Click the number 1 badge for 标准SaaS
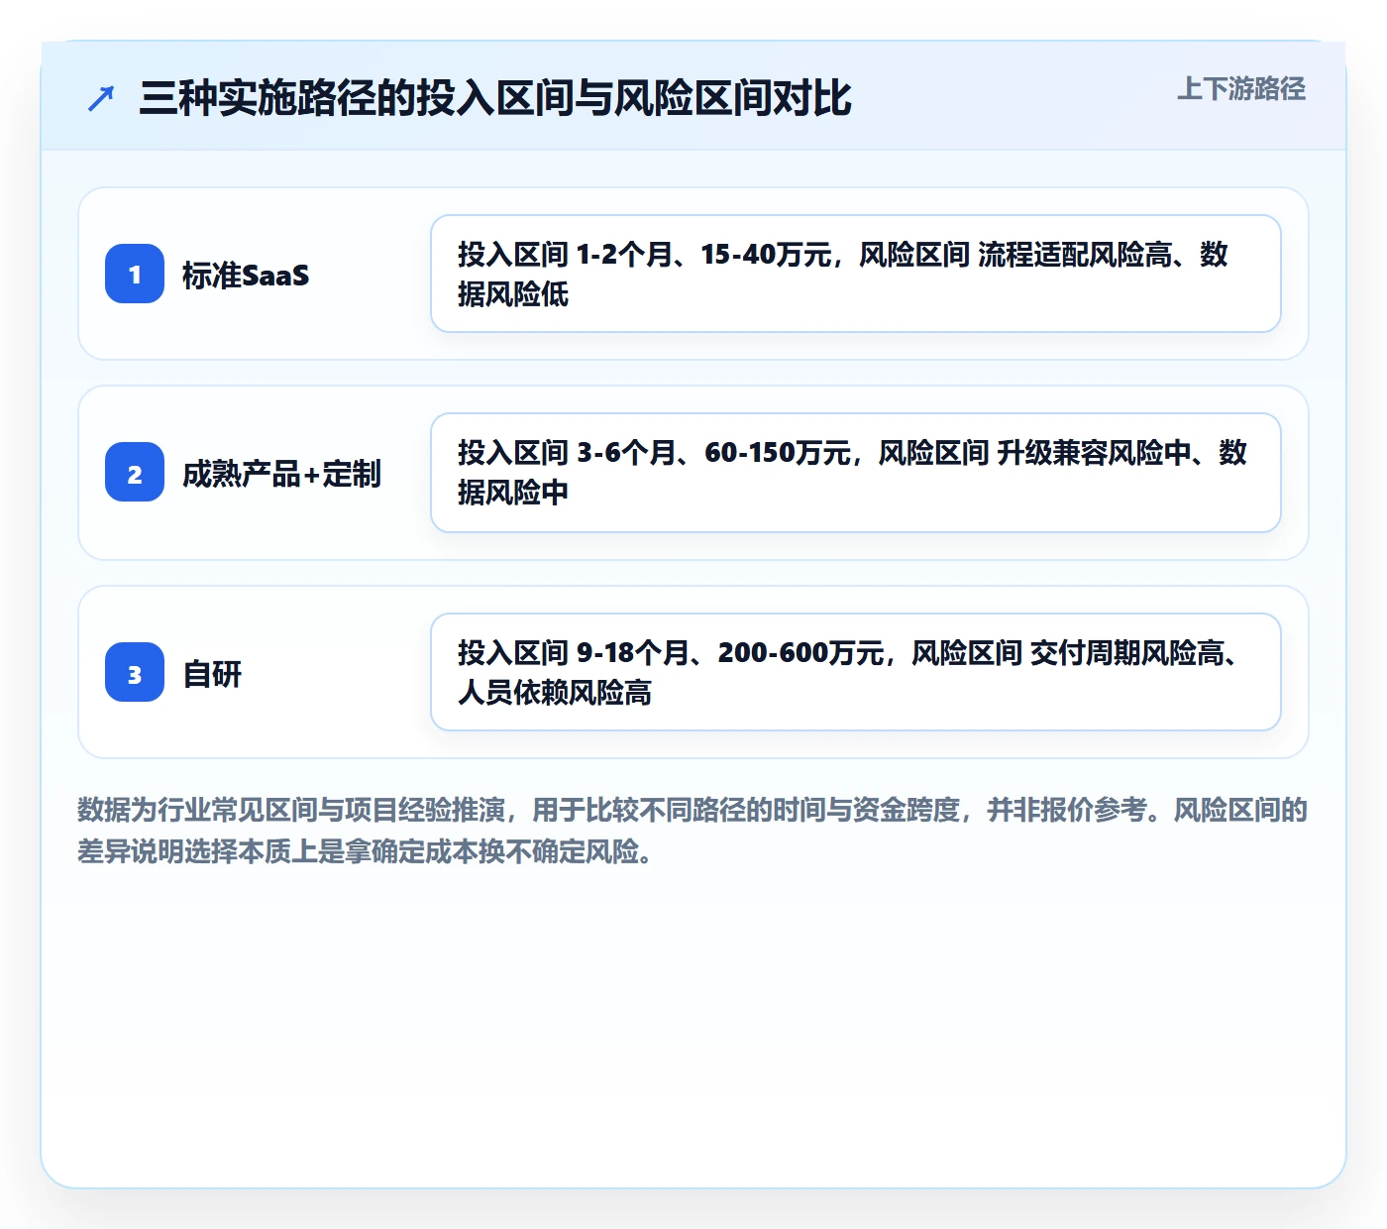1387x1229 pixels. point(135,274)
